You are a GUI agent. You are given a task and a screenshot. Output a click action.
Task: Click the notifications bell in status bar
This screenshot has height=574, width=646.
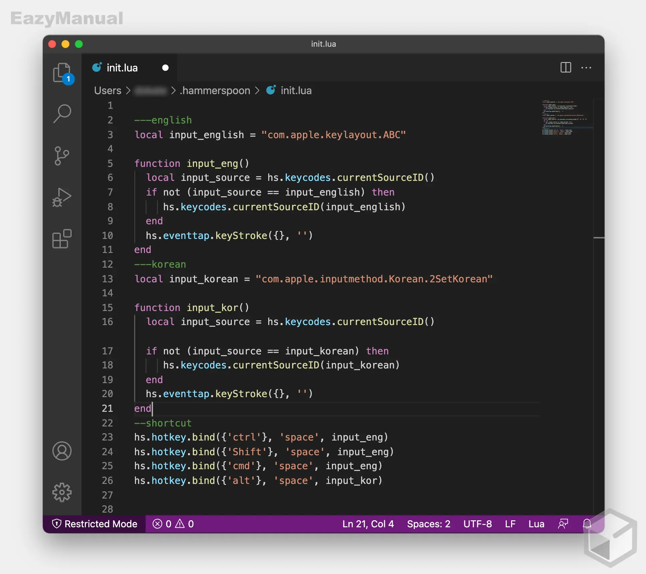pos(587,524)
